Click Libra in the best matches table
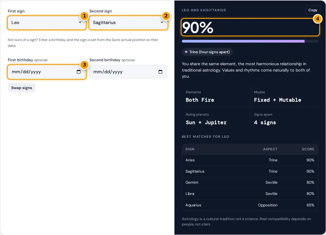Image resolution: width=326 pixels, height=235 pixels. tap(190, 194)
